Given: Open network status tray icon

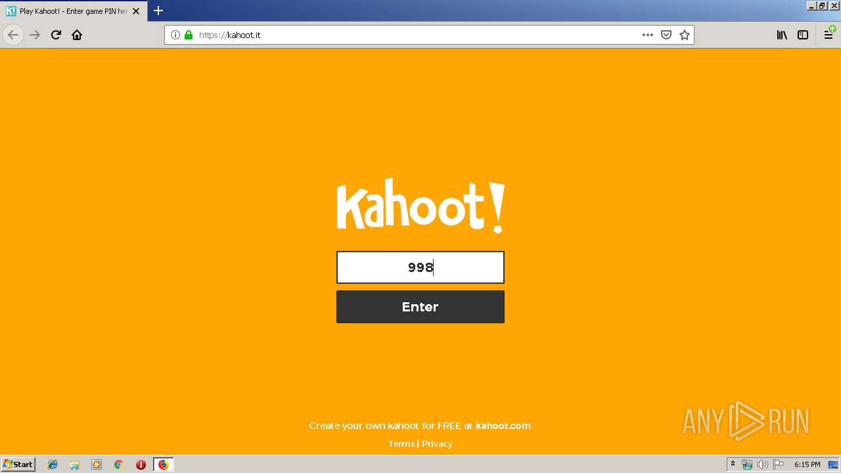Looking at the screenshot, I should pos(747,464).
